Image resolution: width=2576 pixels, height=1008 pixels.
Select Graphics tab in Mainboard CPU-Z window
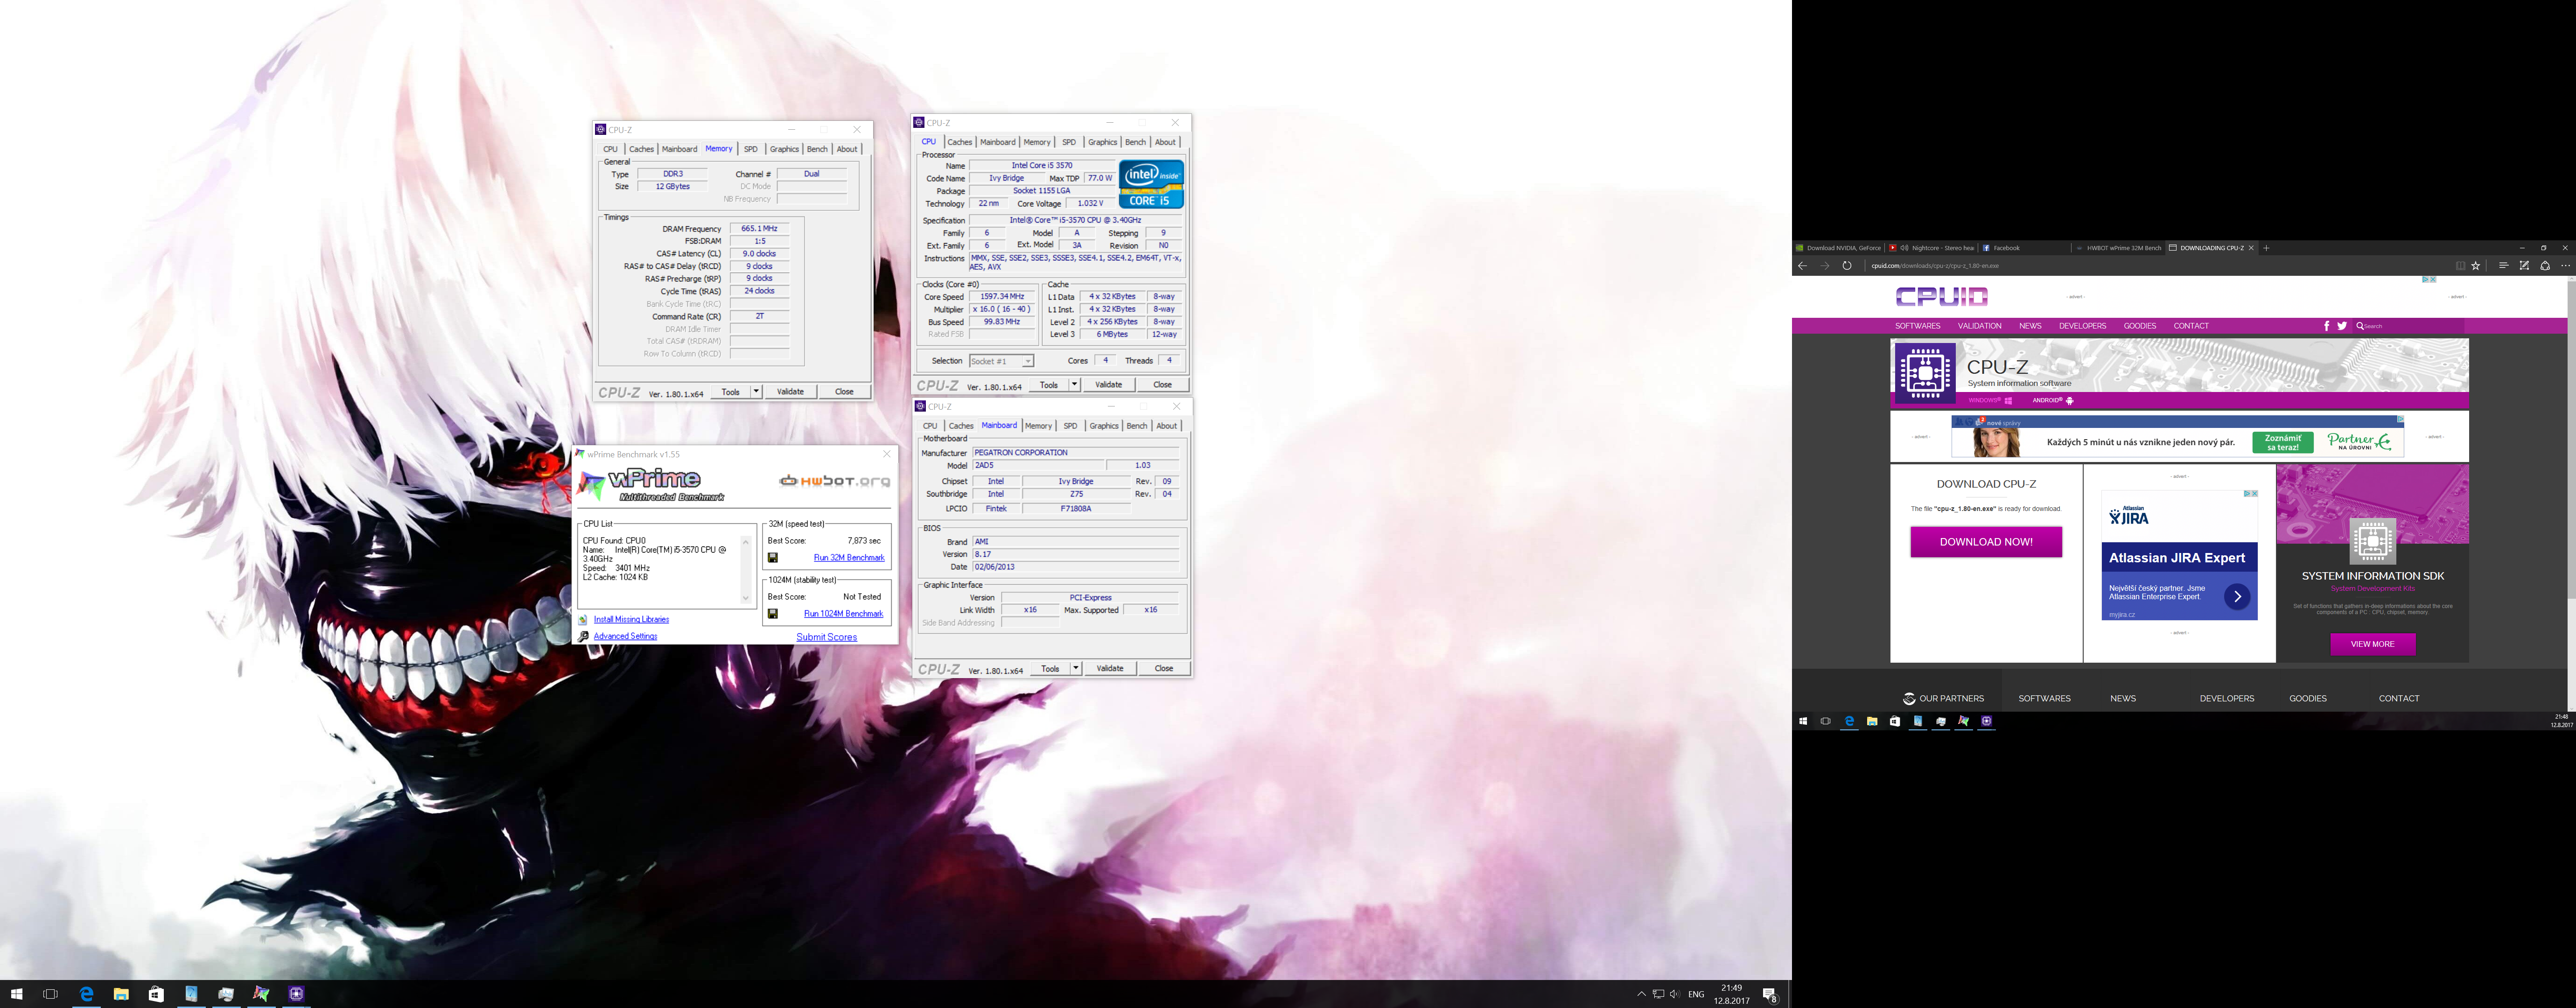(1104, 426)
